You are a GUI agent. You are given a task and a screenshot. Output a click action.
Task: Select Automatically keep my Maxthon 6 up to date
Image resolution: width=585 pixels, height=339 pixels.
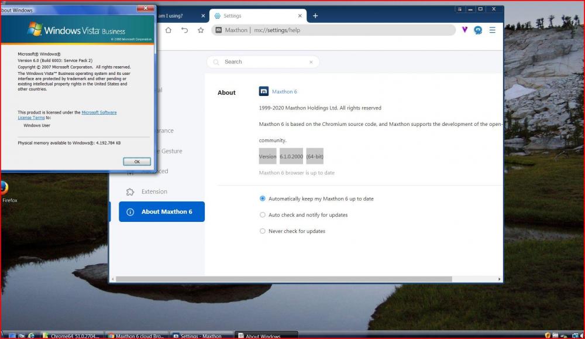coord(262,198)
